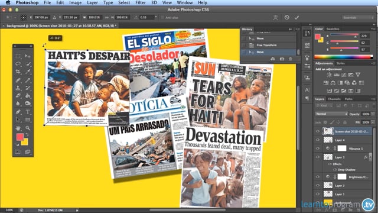Switch to warp mode in options bar
The image size is (378, 213).
coord(275,17)
